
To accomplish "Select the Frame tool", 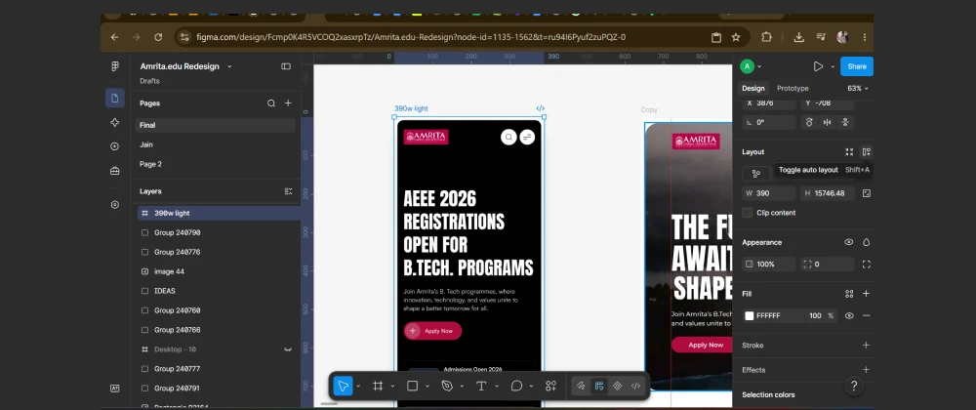I will click(377, 386).
